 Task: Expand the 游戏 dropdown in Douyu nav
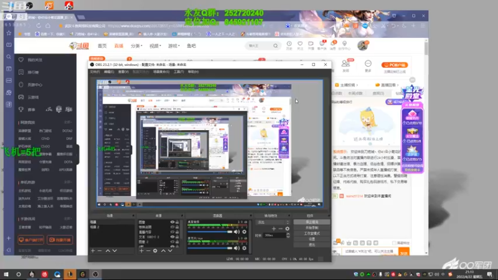[x=174, y=45]
